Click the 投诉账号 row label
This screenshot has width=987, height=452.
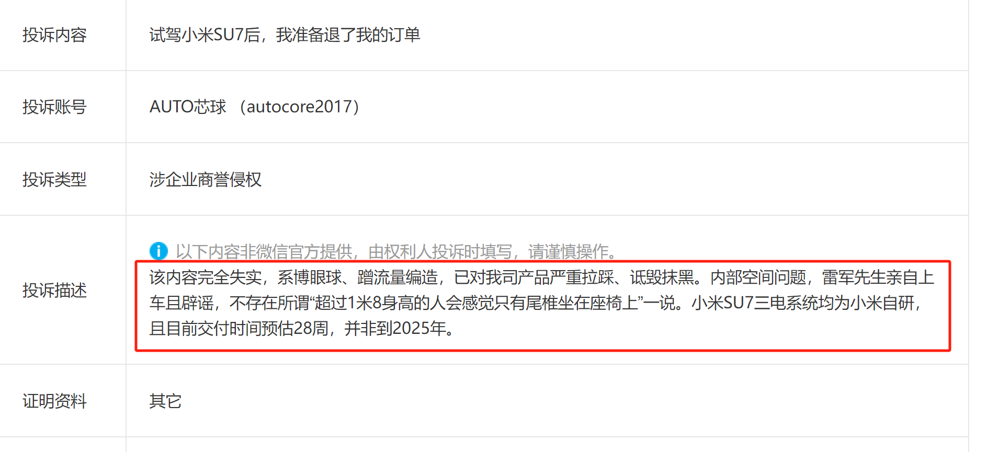tap(54, 107)
